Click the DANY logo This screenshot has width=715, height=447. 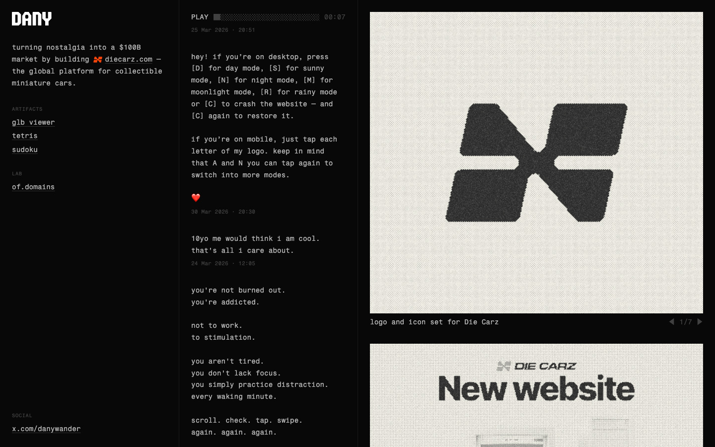(x=32, y=19)
